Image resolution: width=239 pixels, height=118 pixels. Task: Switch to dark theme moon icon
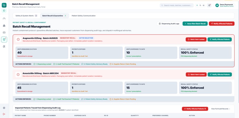coord(200,5)
